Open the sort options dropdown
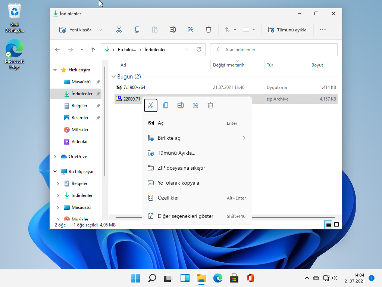382x287 pixels. coord(229,30)
